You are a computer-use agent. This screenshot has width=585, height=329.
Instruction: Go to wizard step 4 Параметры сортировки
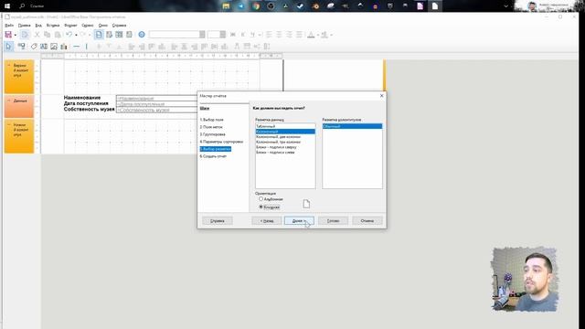coord(221,142)
